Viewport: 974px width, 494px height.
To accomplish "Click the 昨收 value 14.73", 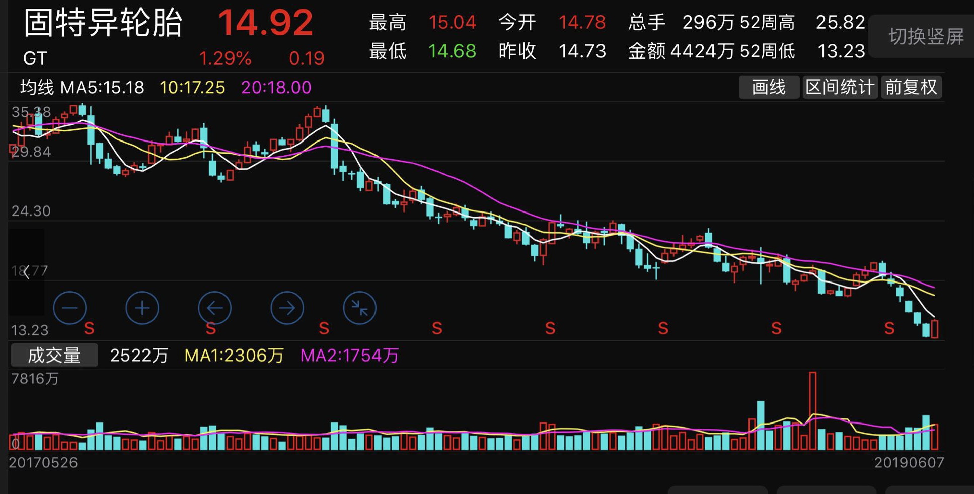I will [582, 51].
